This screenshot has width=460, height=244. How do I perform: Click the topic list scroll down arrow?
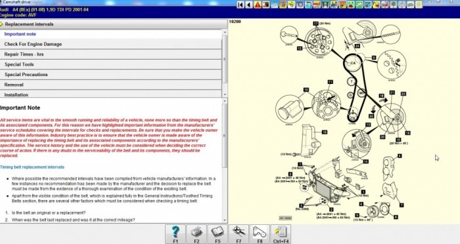225,94
